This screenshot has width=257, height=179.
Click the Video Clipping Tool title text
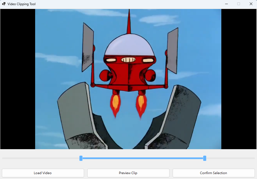pos(21,4)
